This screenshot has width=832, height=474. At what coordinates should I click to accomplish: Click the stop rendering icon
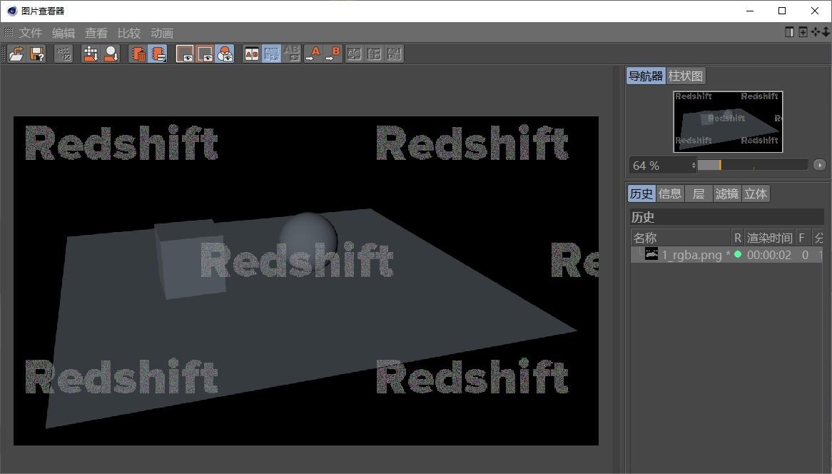(64, 54)
